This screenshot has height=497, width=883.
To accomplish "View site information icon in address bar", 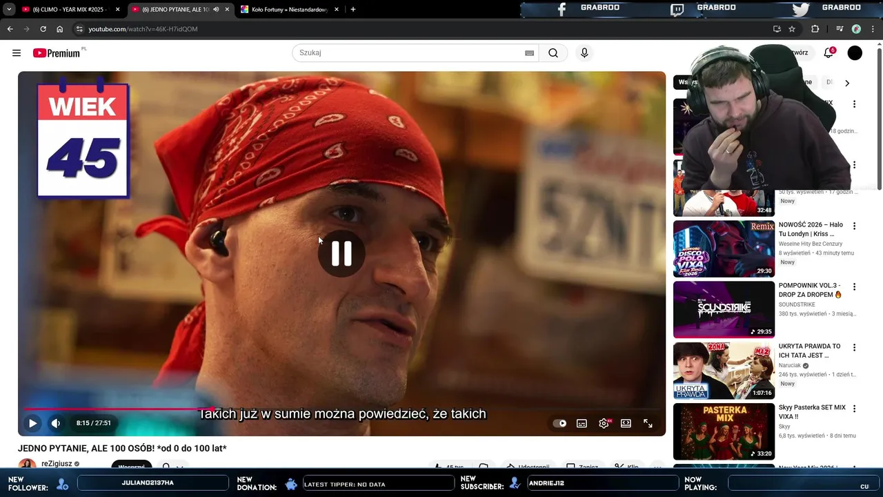I will pos(79,29).
